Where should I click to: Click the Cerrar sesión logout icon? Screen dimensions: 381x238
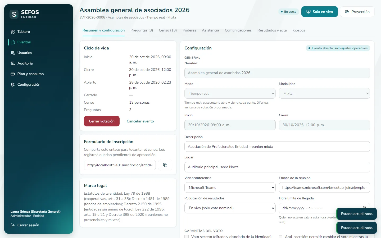coord(13,225)
